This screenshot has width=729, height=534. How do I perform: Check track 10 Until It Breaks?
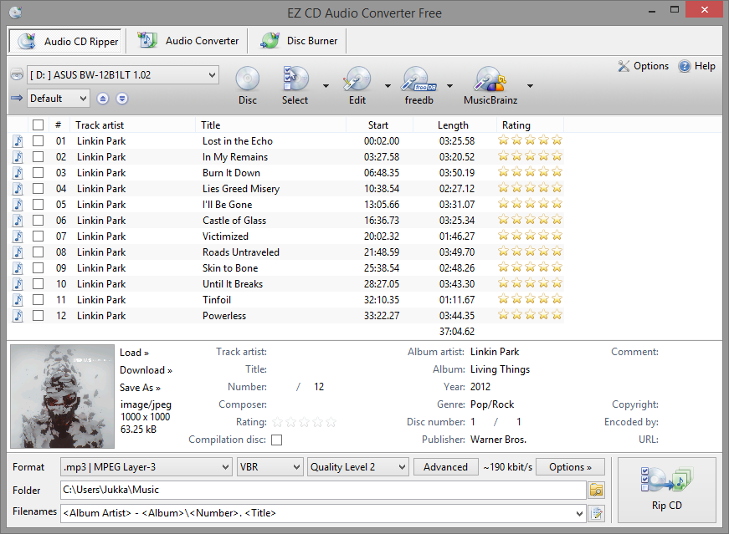click(x=39, y=284)
